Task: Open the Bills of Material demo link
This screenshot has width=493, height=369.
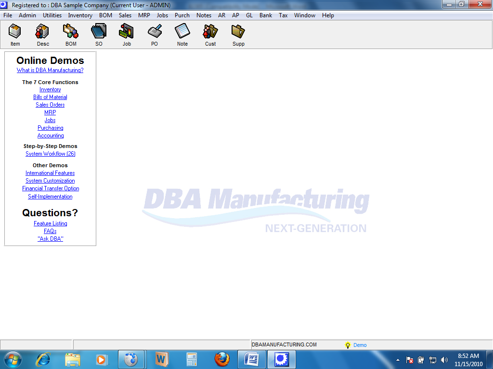Action: coord(50,97)
